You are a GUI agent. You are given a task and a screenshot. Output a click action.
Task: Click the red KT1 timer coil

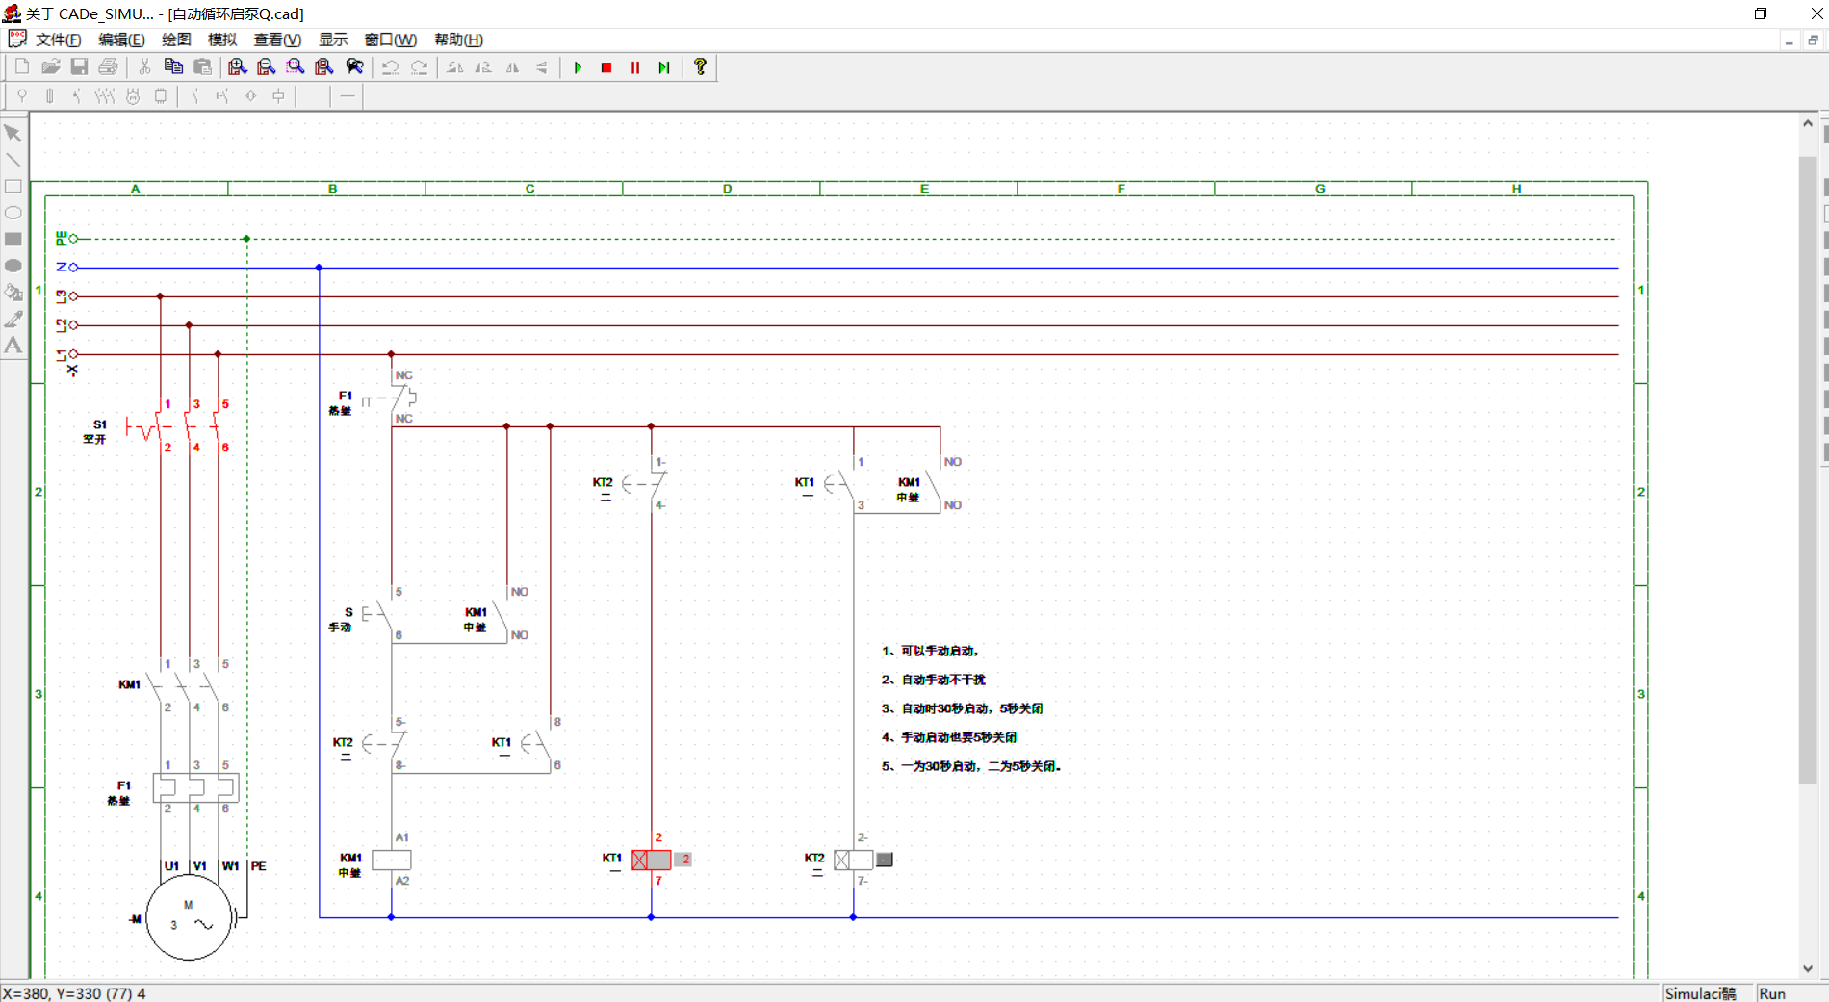(x=652, y=860)
